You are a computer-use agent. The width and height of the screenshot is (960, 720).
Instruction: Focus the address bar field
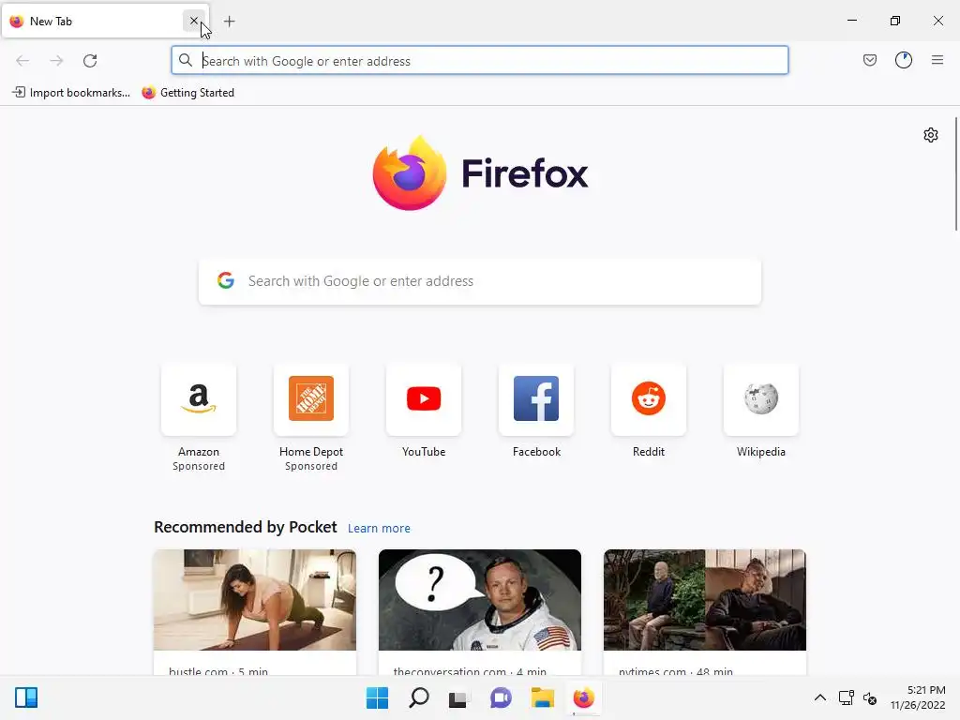coord(480,61)
